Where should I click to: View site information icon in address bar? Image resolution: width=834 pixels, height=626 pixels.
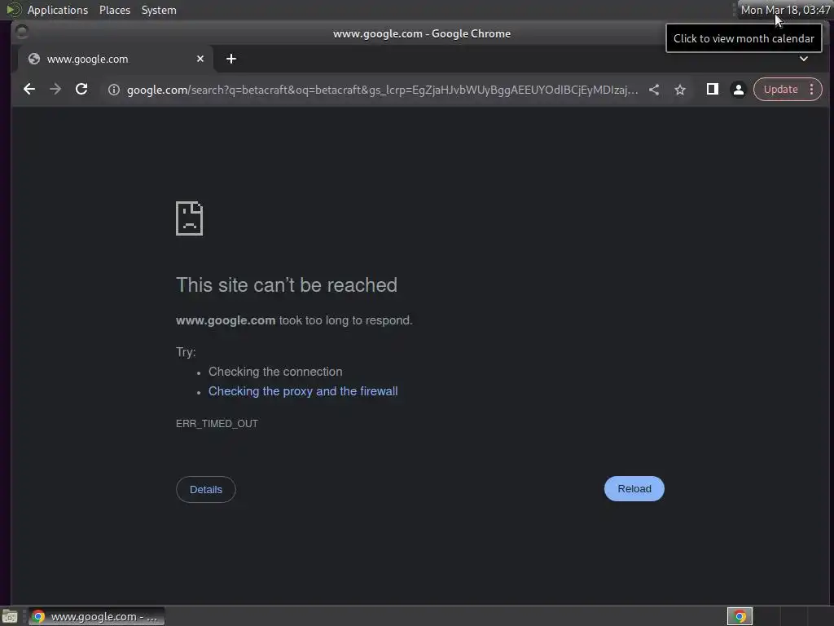[114, 90]
